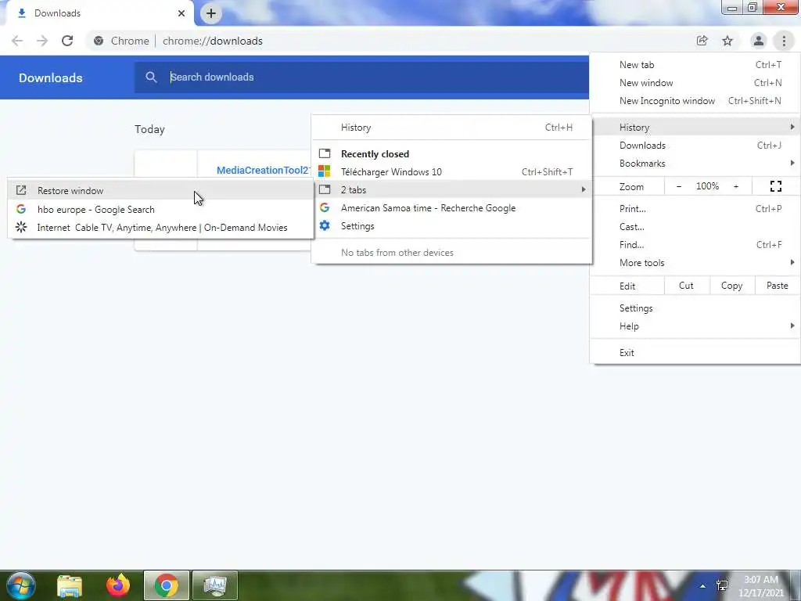The image size is (801, 601).
Task: Reopen American Samoa time - Recherche Google
Action: point(451,208)
